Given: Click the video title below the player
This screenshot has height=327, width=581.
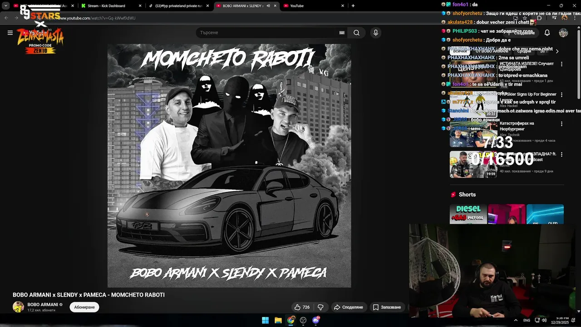Looking at the screenshot, I should 89,295.
